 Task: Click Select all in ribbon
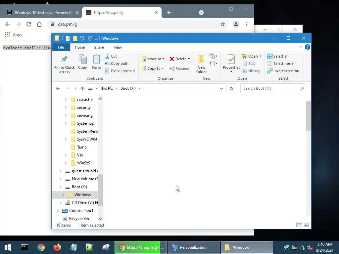(x=278, y=56)
